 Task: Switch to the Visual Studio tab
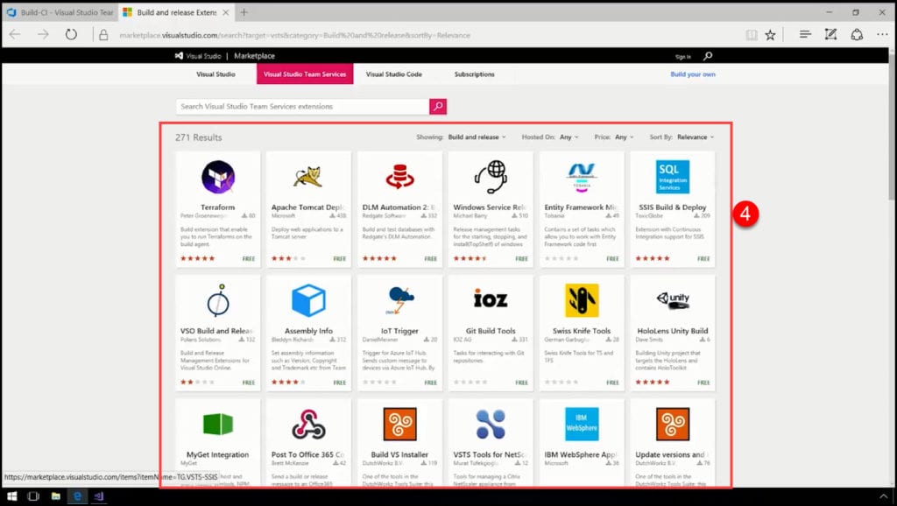(215, 74)
